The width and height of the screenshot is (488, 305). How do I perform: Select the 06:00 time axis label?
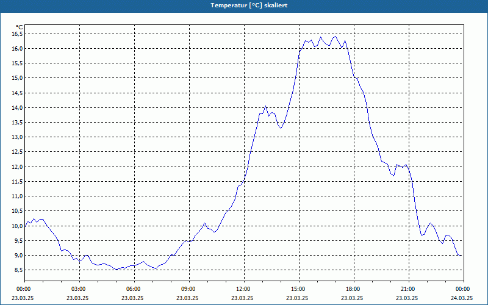(x=134, y=289)
